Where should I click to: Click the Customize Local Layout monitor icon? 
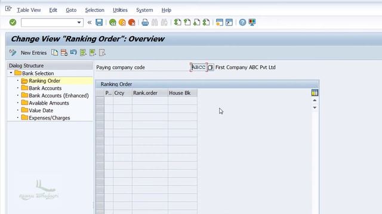click(x=252, y=23)
